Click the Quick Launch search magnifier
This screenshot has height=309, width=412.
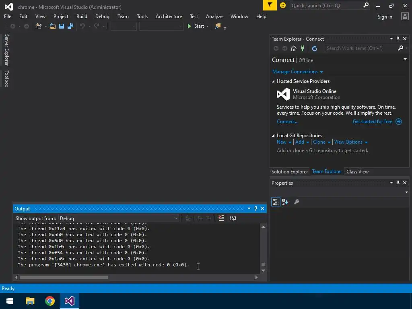(366, 5)
